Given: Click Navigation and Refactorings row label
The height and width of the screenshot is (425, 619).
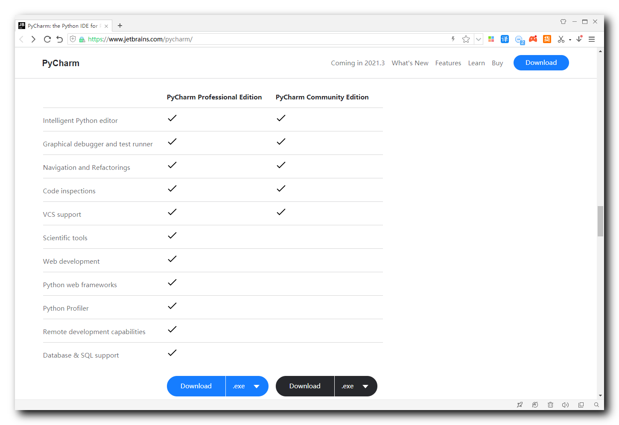Looking at the screenshot, I should (87, 168).
